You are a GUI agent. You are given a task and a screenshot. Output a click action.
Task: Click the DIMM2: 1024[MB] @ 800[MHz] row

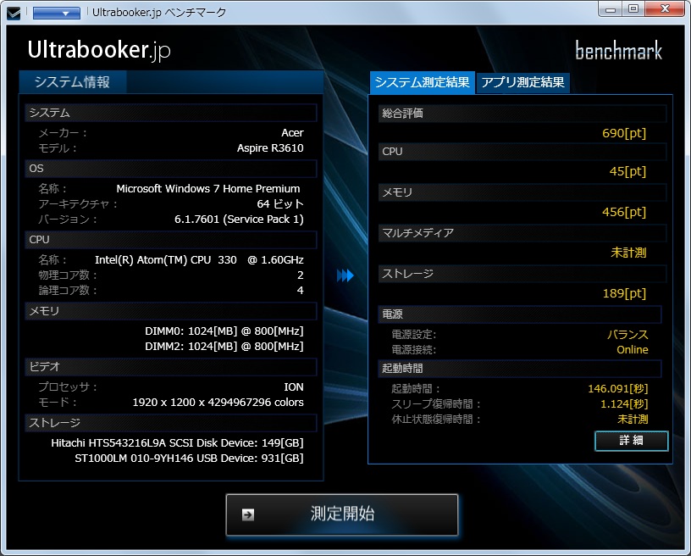(x=224, y=347)
